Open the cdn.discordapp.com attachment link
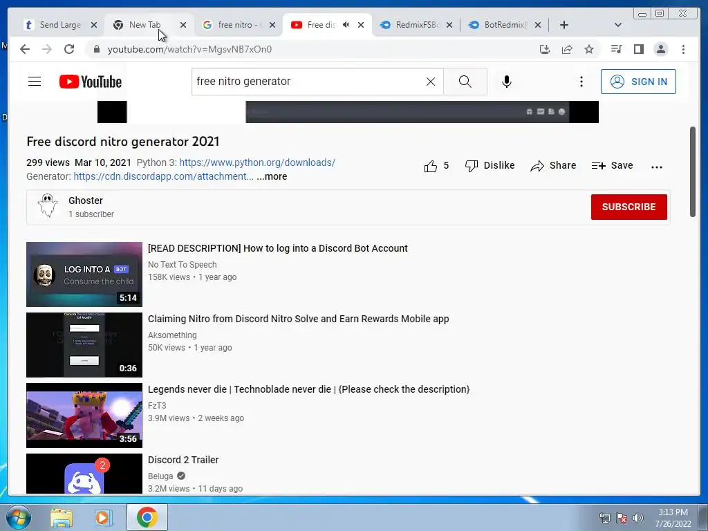Viewport: 708px width, 531px height. pos(163,176)
